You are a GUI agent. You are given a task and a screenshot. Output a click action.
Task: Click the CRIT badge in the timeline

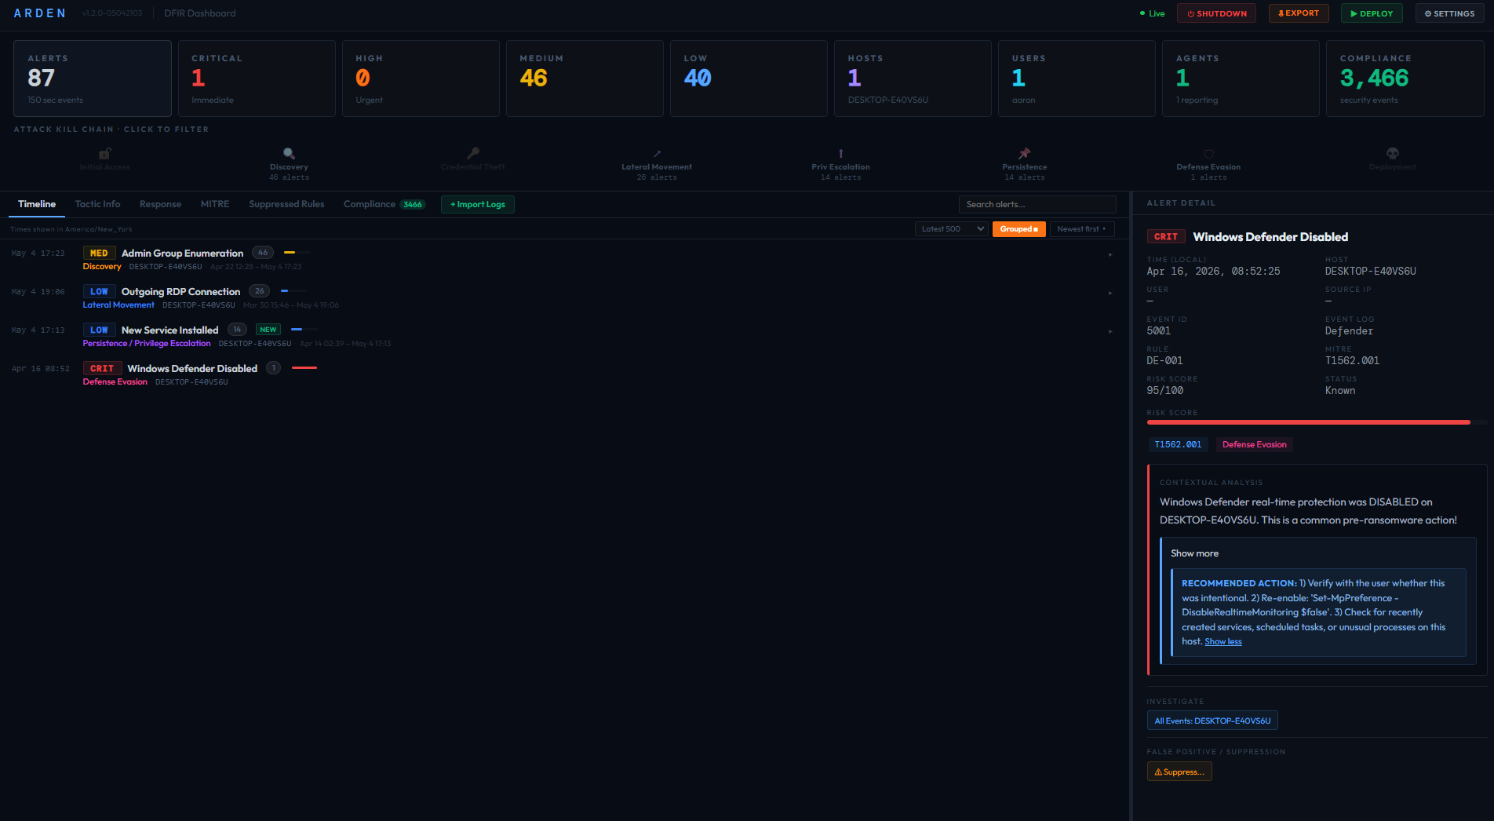tap(102, 369)
